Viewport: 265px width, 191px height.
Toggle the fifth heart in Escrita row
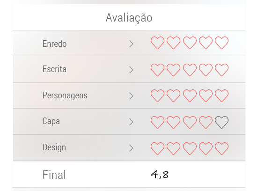tap(222, 70)
